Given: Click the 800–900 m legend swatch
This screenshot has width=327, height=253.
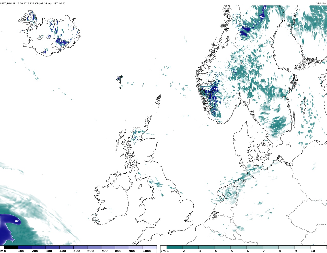Looking at the screenshot, I should [x=122, y=247].
